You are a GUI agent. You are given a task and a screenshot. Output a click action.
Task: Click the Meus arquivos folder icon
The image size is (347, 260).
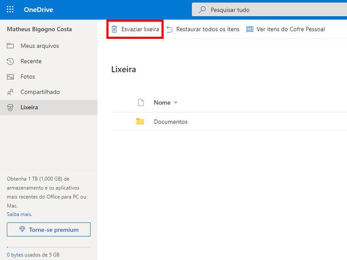[10, 46]
